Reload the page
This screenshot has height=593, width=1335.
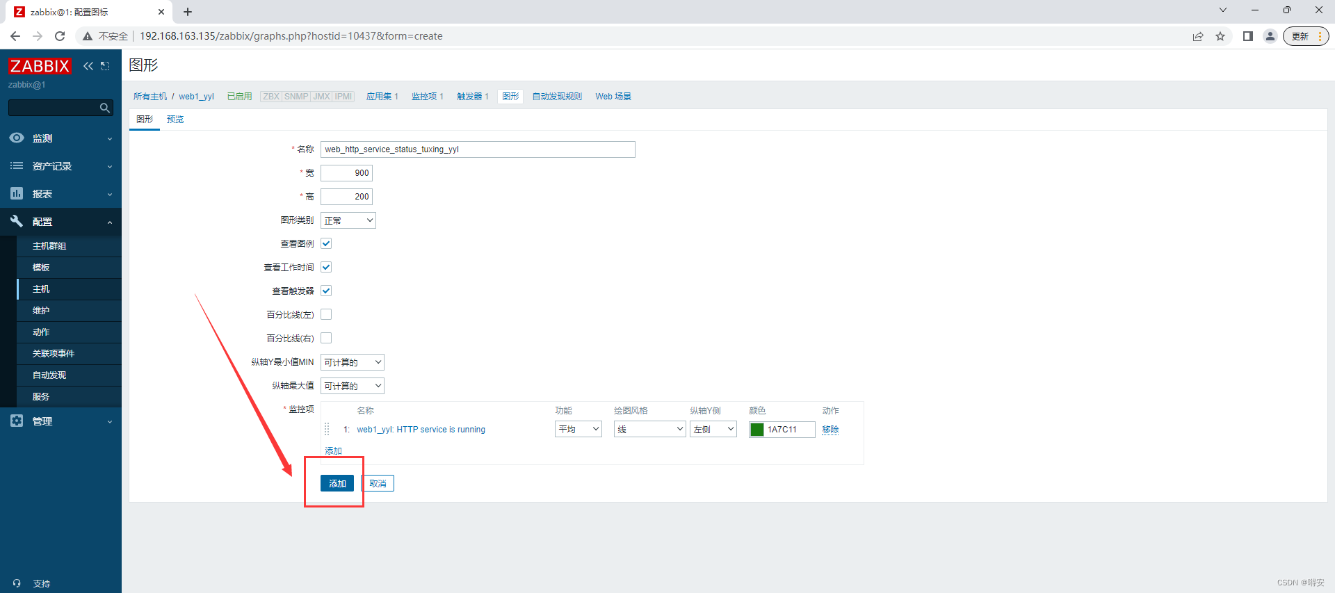pyautogui.click(x=60, y=36)
